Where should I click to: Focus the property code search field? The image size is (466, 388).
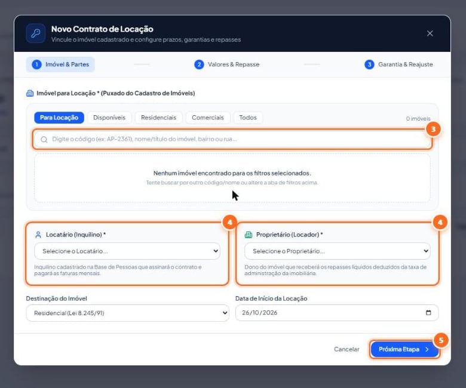pos(232,139)
